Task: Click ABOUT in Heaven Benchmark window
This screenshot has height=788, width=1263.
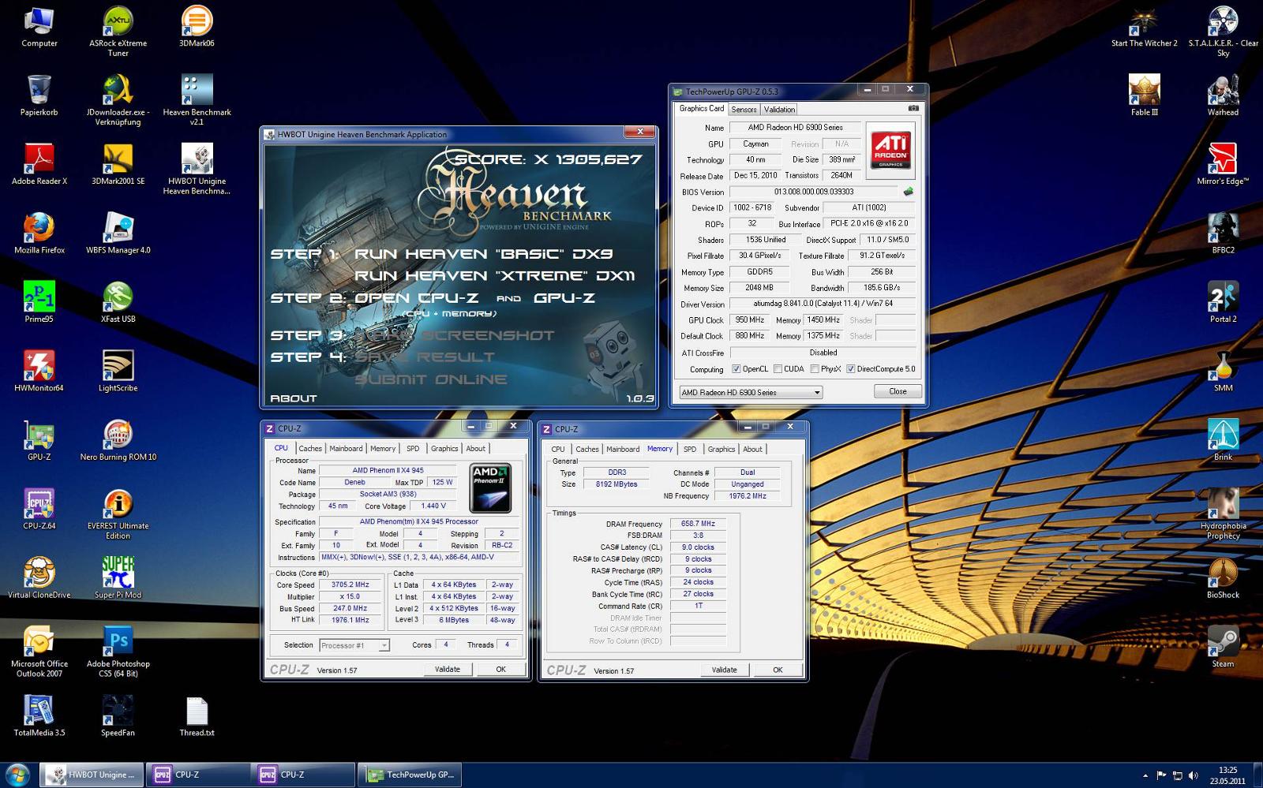Action: click(294, 398)
